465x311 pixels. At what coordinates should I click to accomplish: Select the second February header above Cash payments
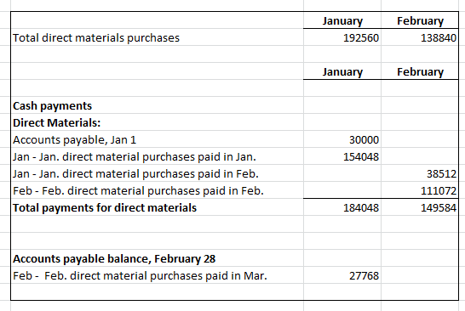[x=420, y=72]
